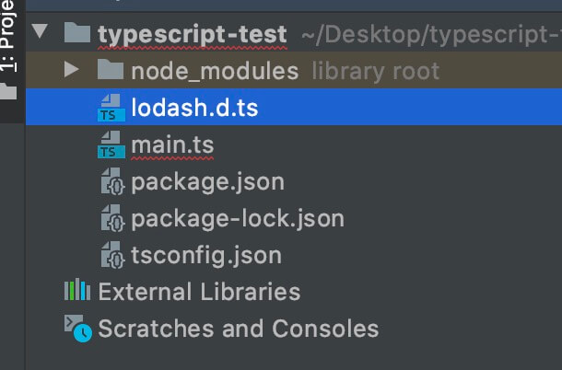Click the tsconfig.json file icon
The width and height of the screenshot is (562, 370).
coord(111,256)
